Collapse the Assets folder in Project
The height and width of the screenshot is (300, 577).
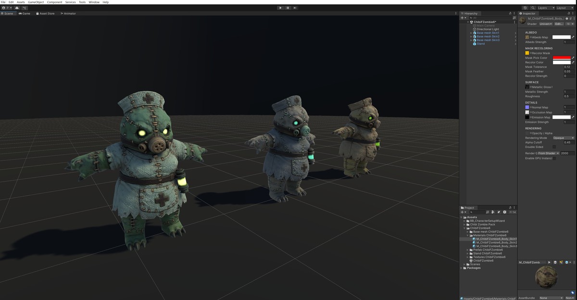tap(462, 217)
